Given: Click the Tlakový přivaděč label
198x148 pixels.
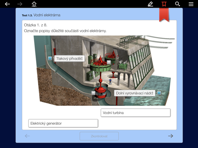Looking at the screenshot, I should (70, 59).
